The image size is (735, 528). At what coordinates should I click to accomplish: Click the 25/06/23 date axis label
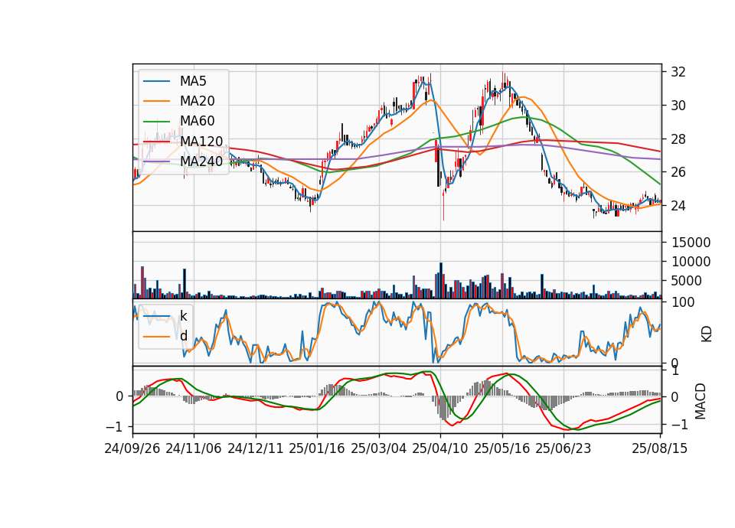click(x=563, y=448)
